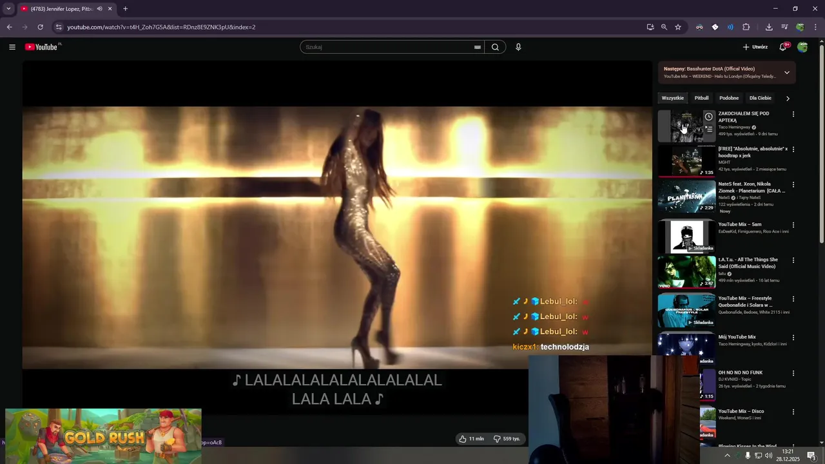The height and width of the screenshot is (464, 825).
Task: Go to YouTube home via logo
Action: tap(41, 47)
